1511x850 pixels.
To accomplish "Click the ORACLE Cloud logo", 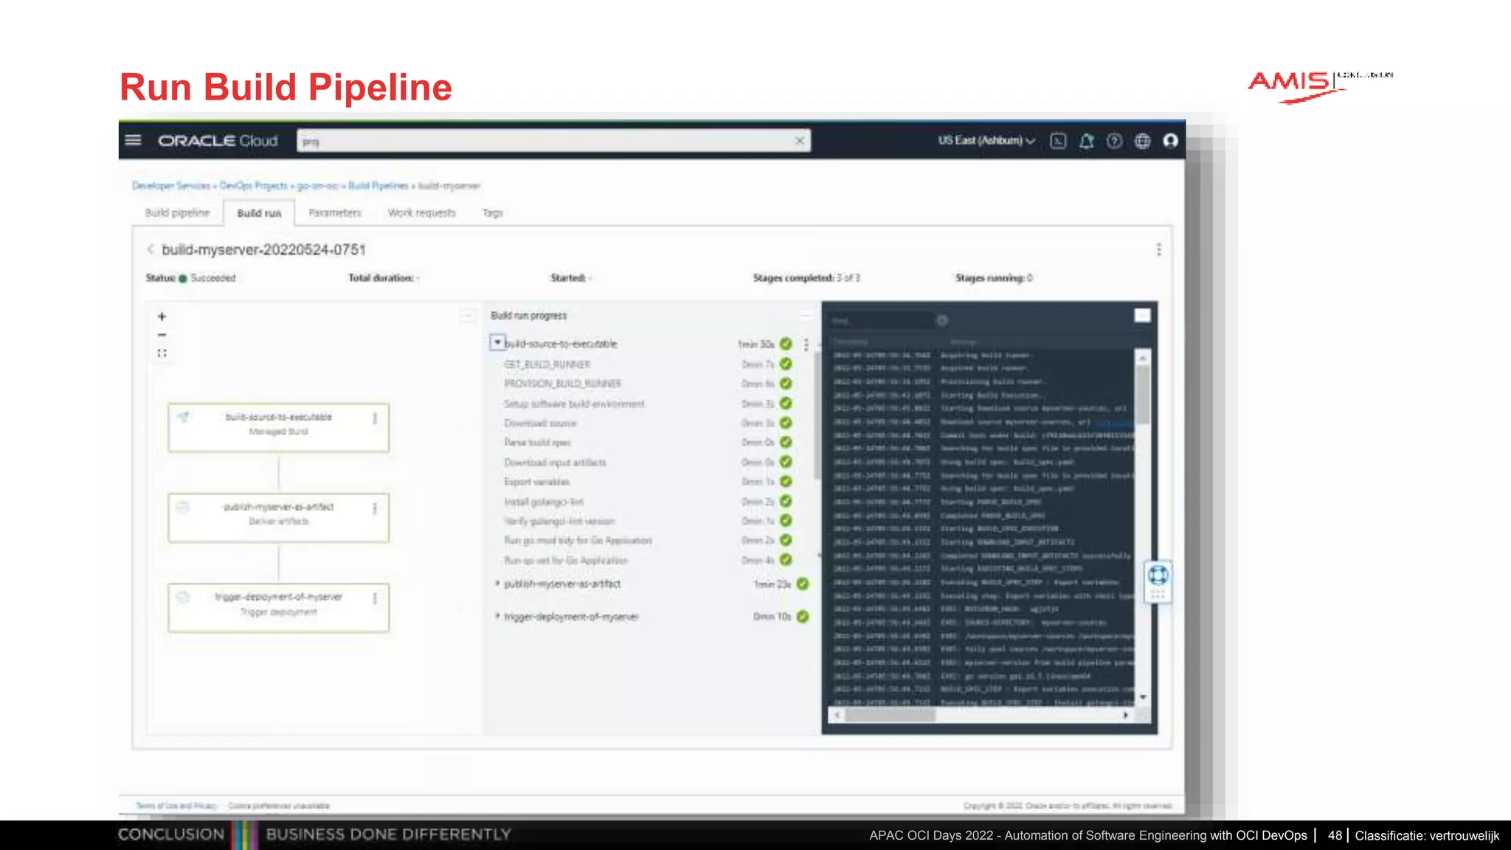I will [218, 141].
